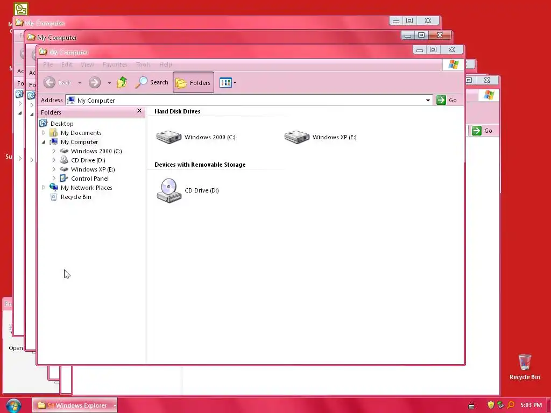Click the Go button in front window
The image size is (551, 413).
pyautogui.click(x=447, y=100)
